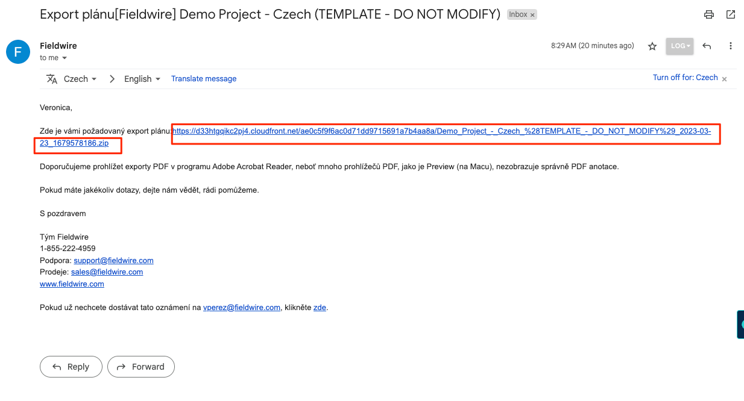744x401 pixels.
Task: Click Turn off for: Czech
Action: (685, 78)
